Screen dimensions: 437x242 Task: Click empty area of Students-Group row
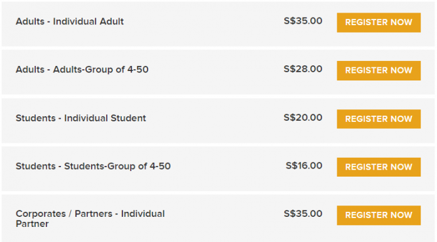click(x=227, y=168)
